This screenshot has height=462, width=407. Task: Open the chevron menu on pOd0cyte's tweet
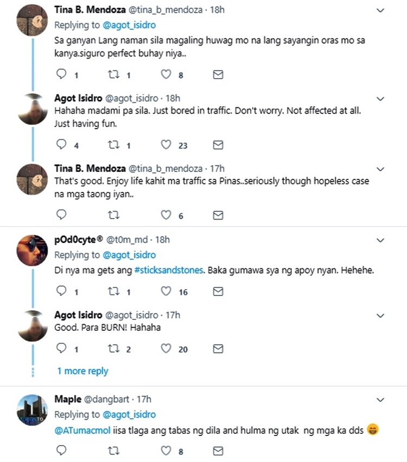click(380, 240)
